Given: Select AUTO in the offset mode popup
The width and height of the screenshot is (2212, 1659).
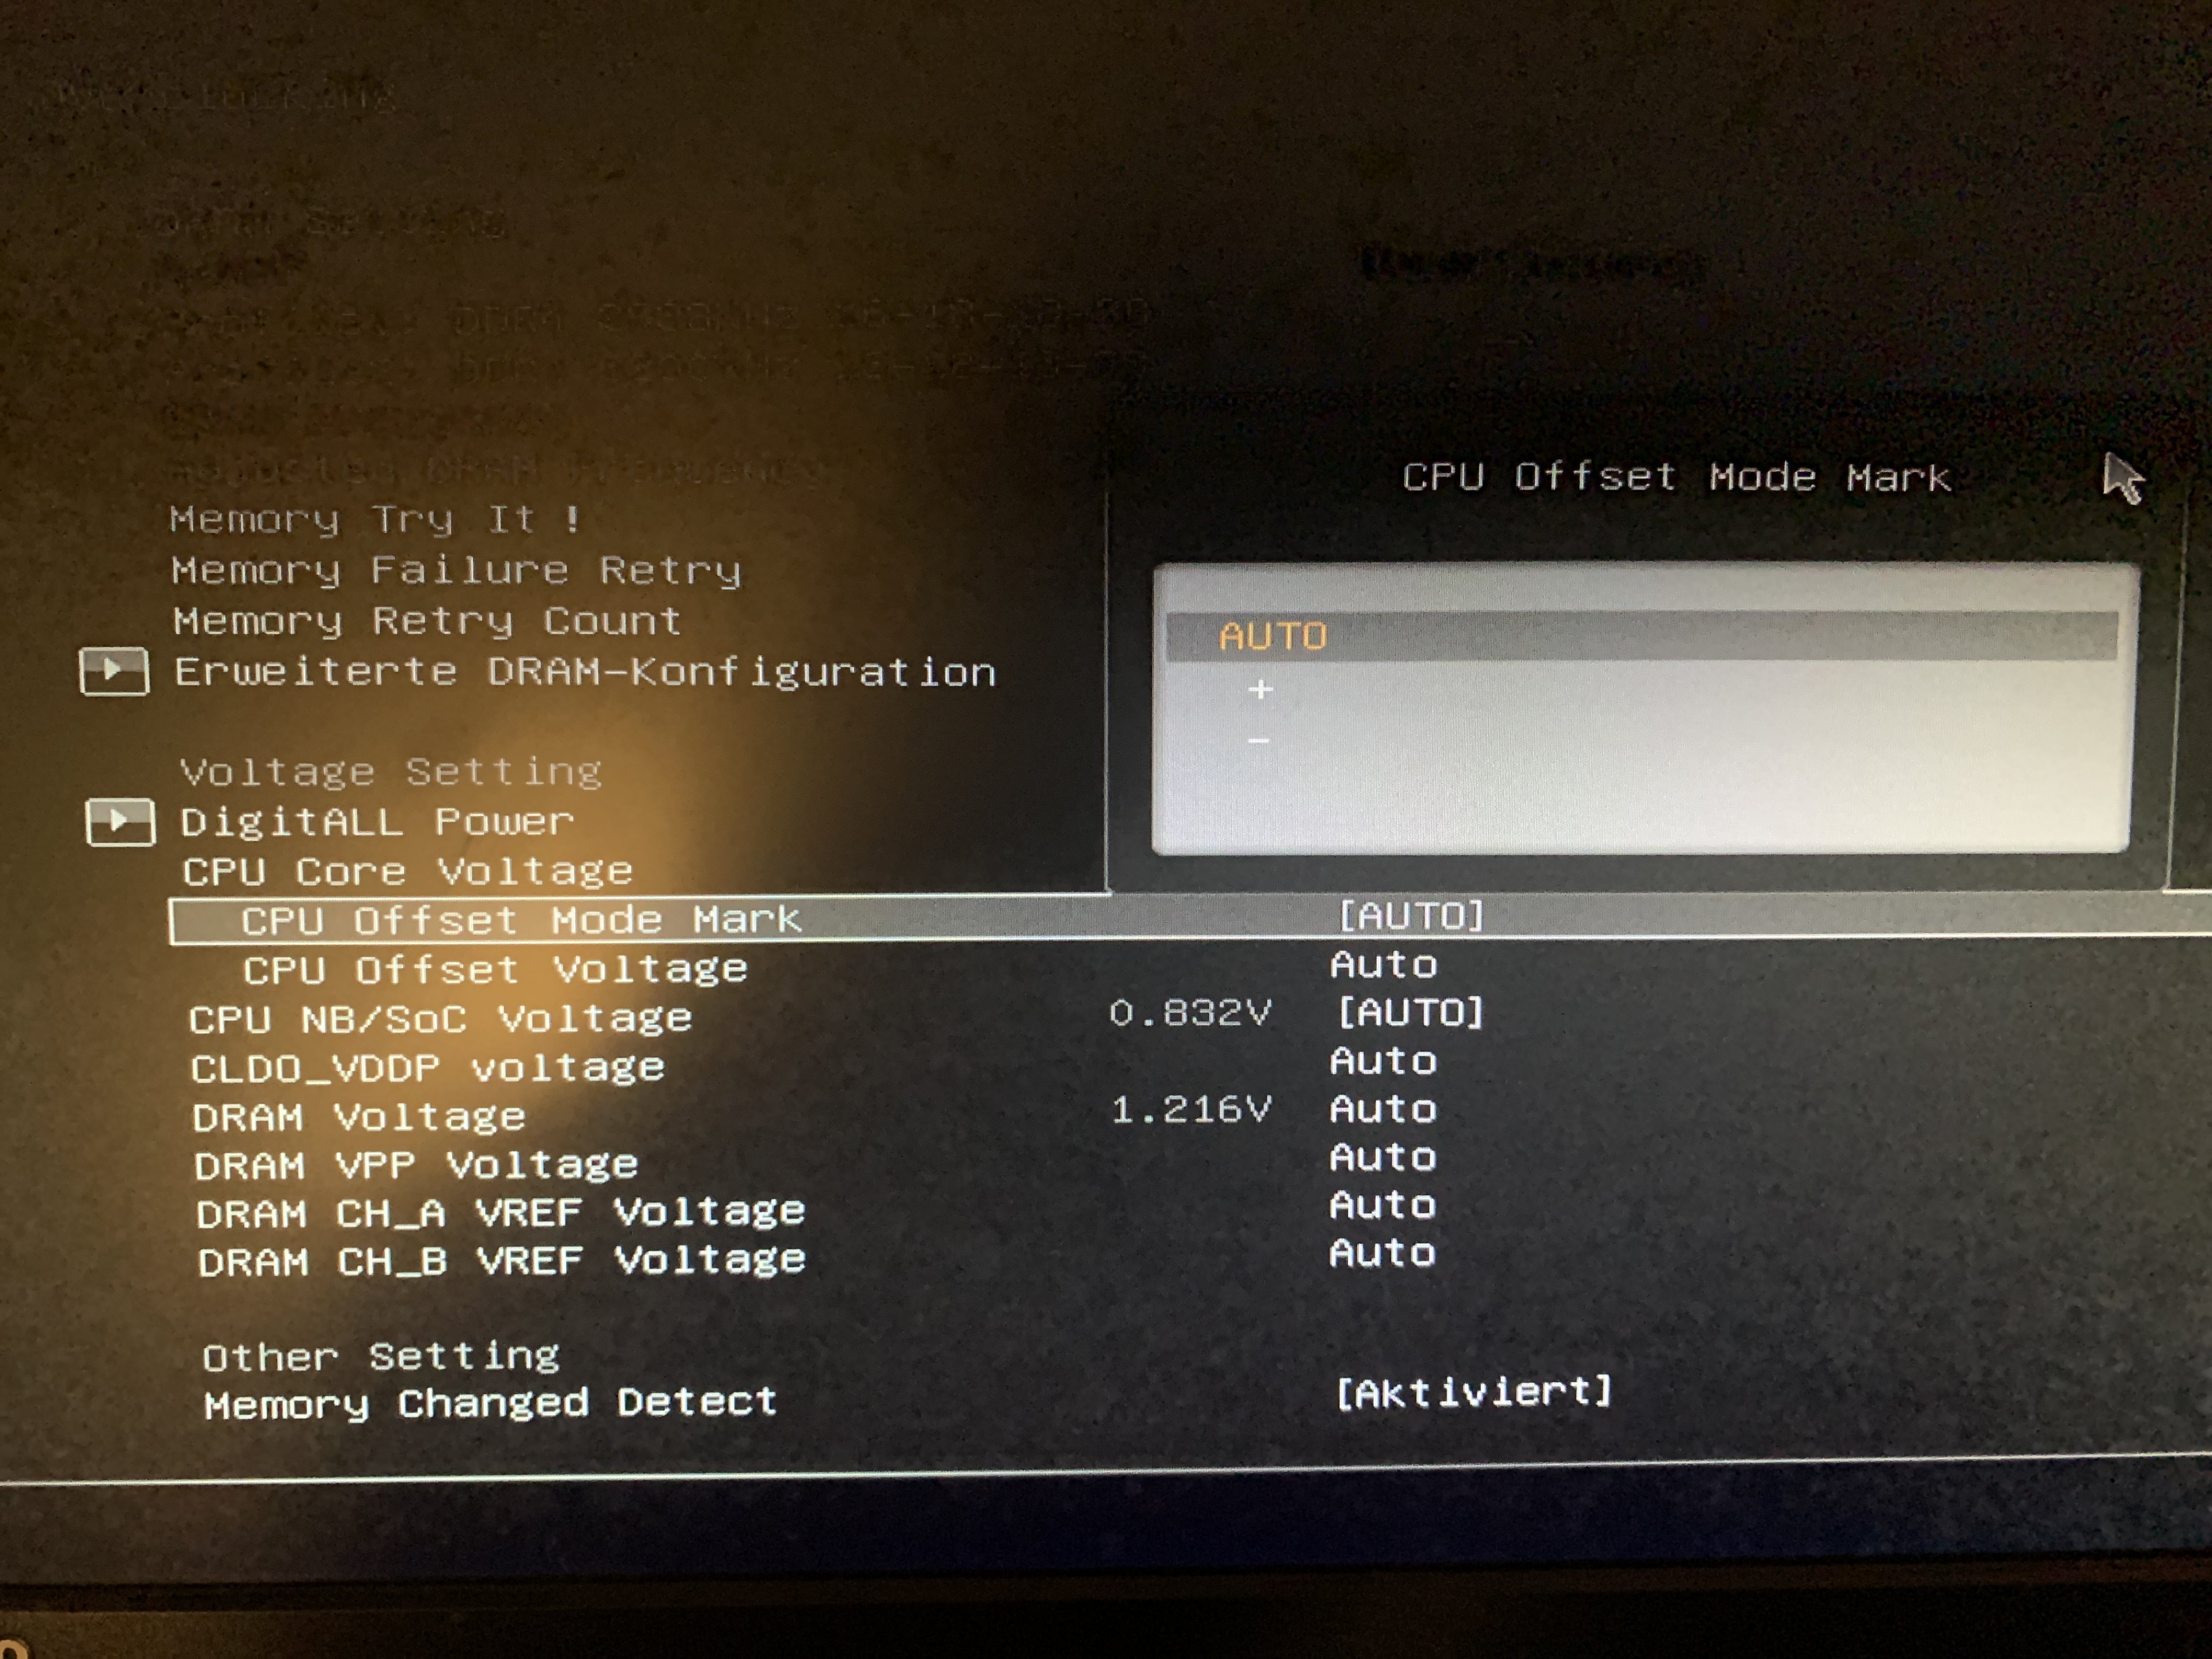Looking at the screenshot, I should point(1272,636).
